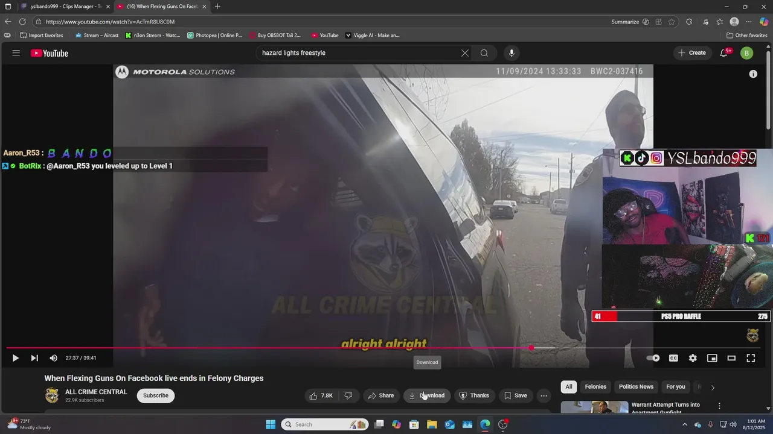Open the Edge tab actions menu
Screen dimensions: 773x434
click(7, 6)
